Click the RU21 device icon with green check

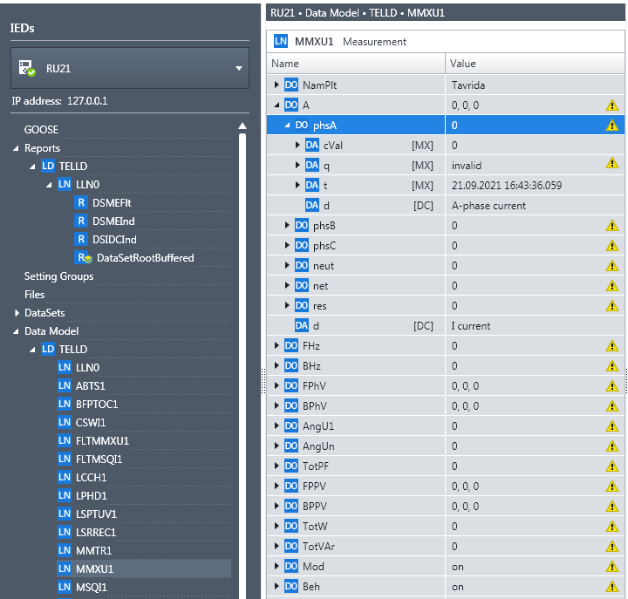[27, 68]
